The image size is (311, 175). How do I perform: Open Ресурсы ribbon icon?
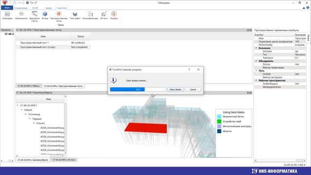pos(114,16)
